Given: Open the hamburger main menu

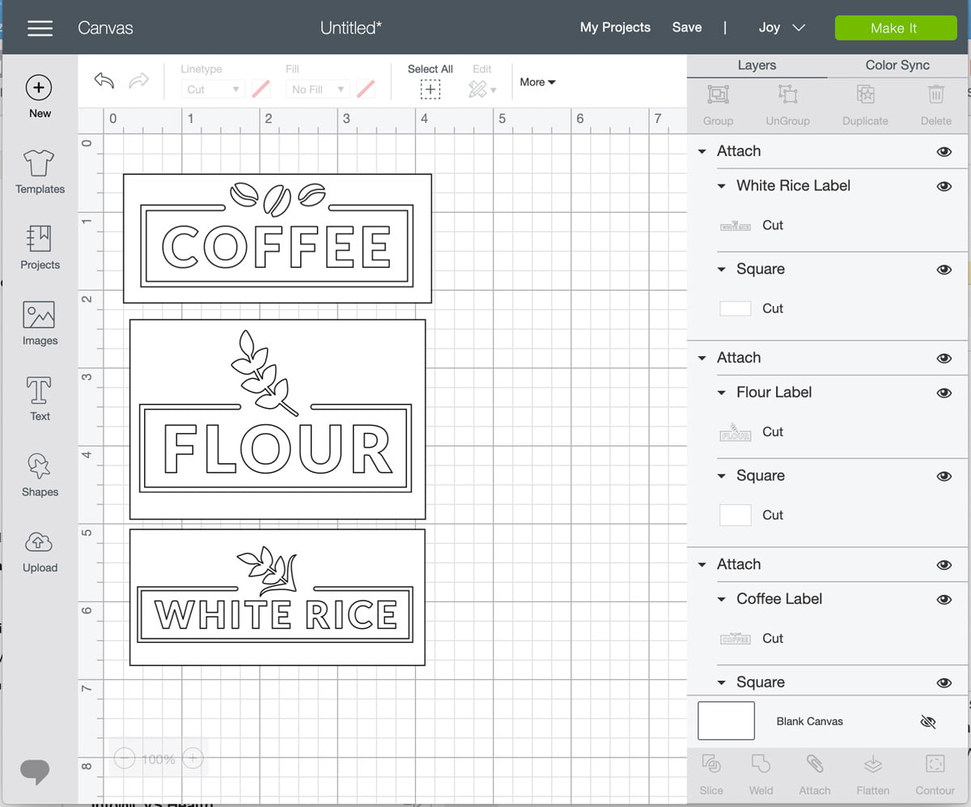Looking at the screenshot, I should tap(40, 28).
